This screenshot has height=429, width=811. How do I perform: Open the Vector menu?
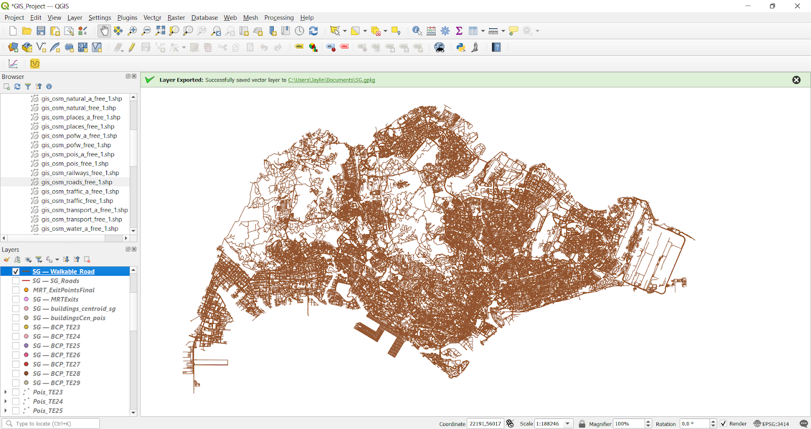152,18
